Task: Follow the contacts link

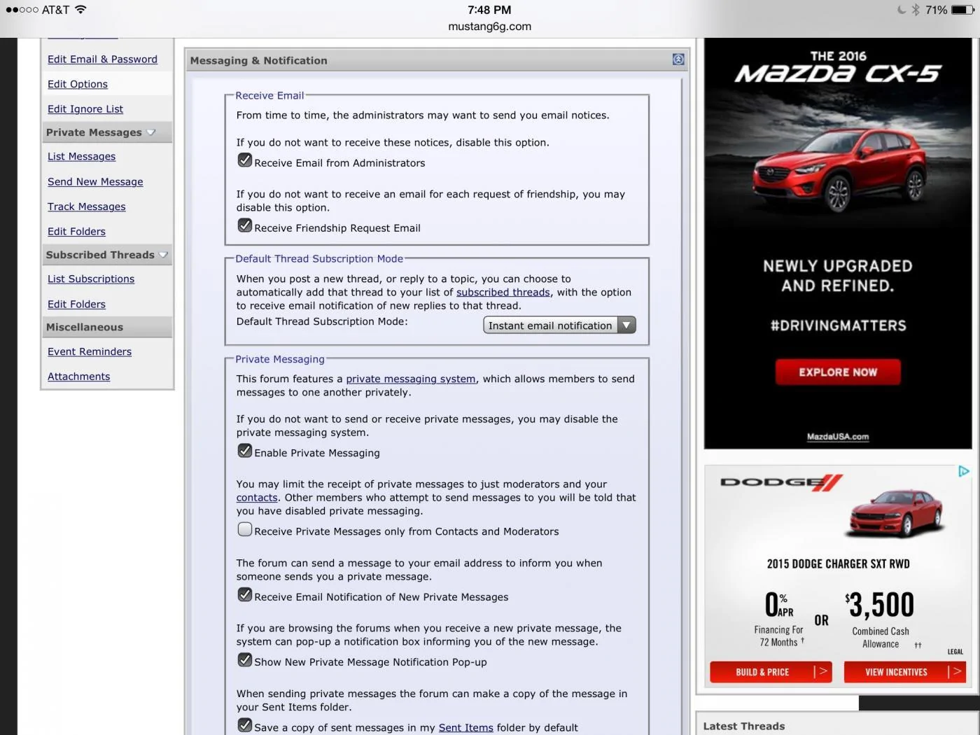Action: click(x=257, y=498)
